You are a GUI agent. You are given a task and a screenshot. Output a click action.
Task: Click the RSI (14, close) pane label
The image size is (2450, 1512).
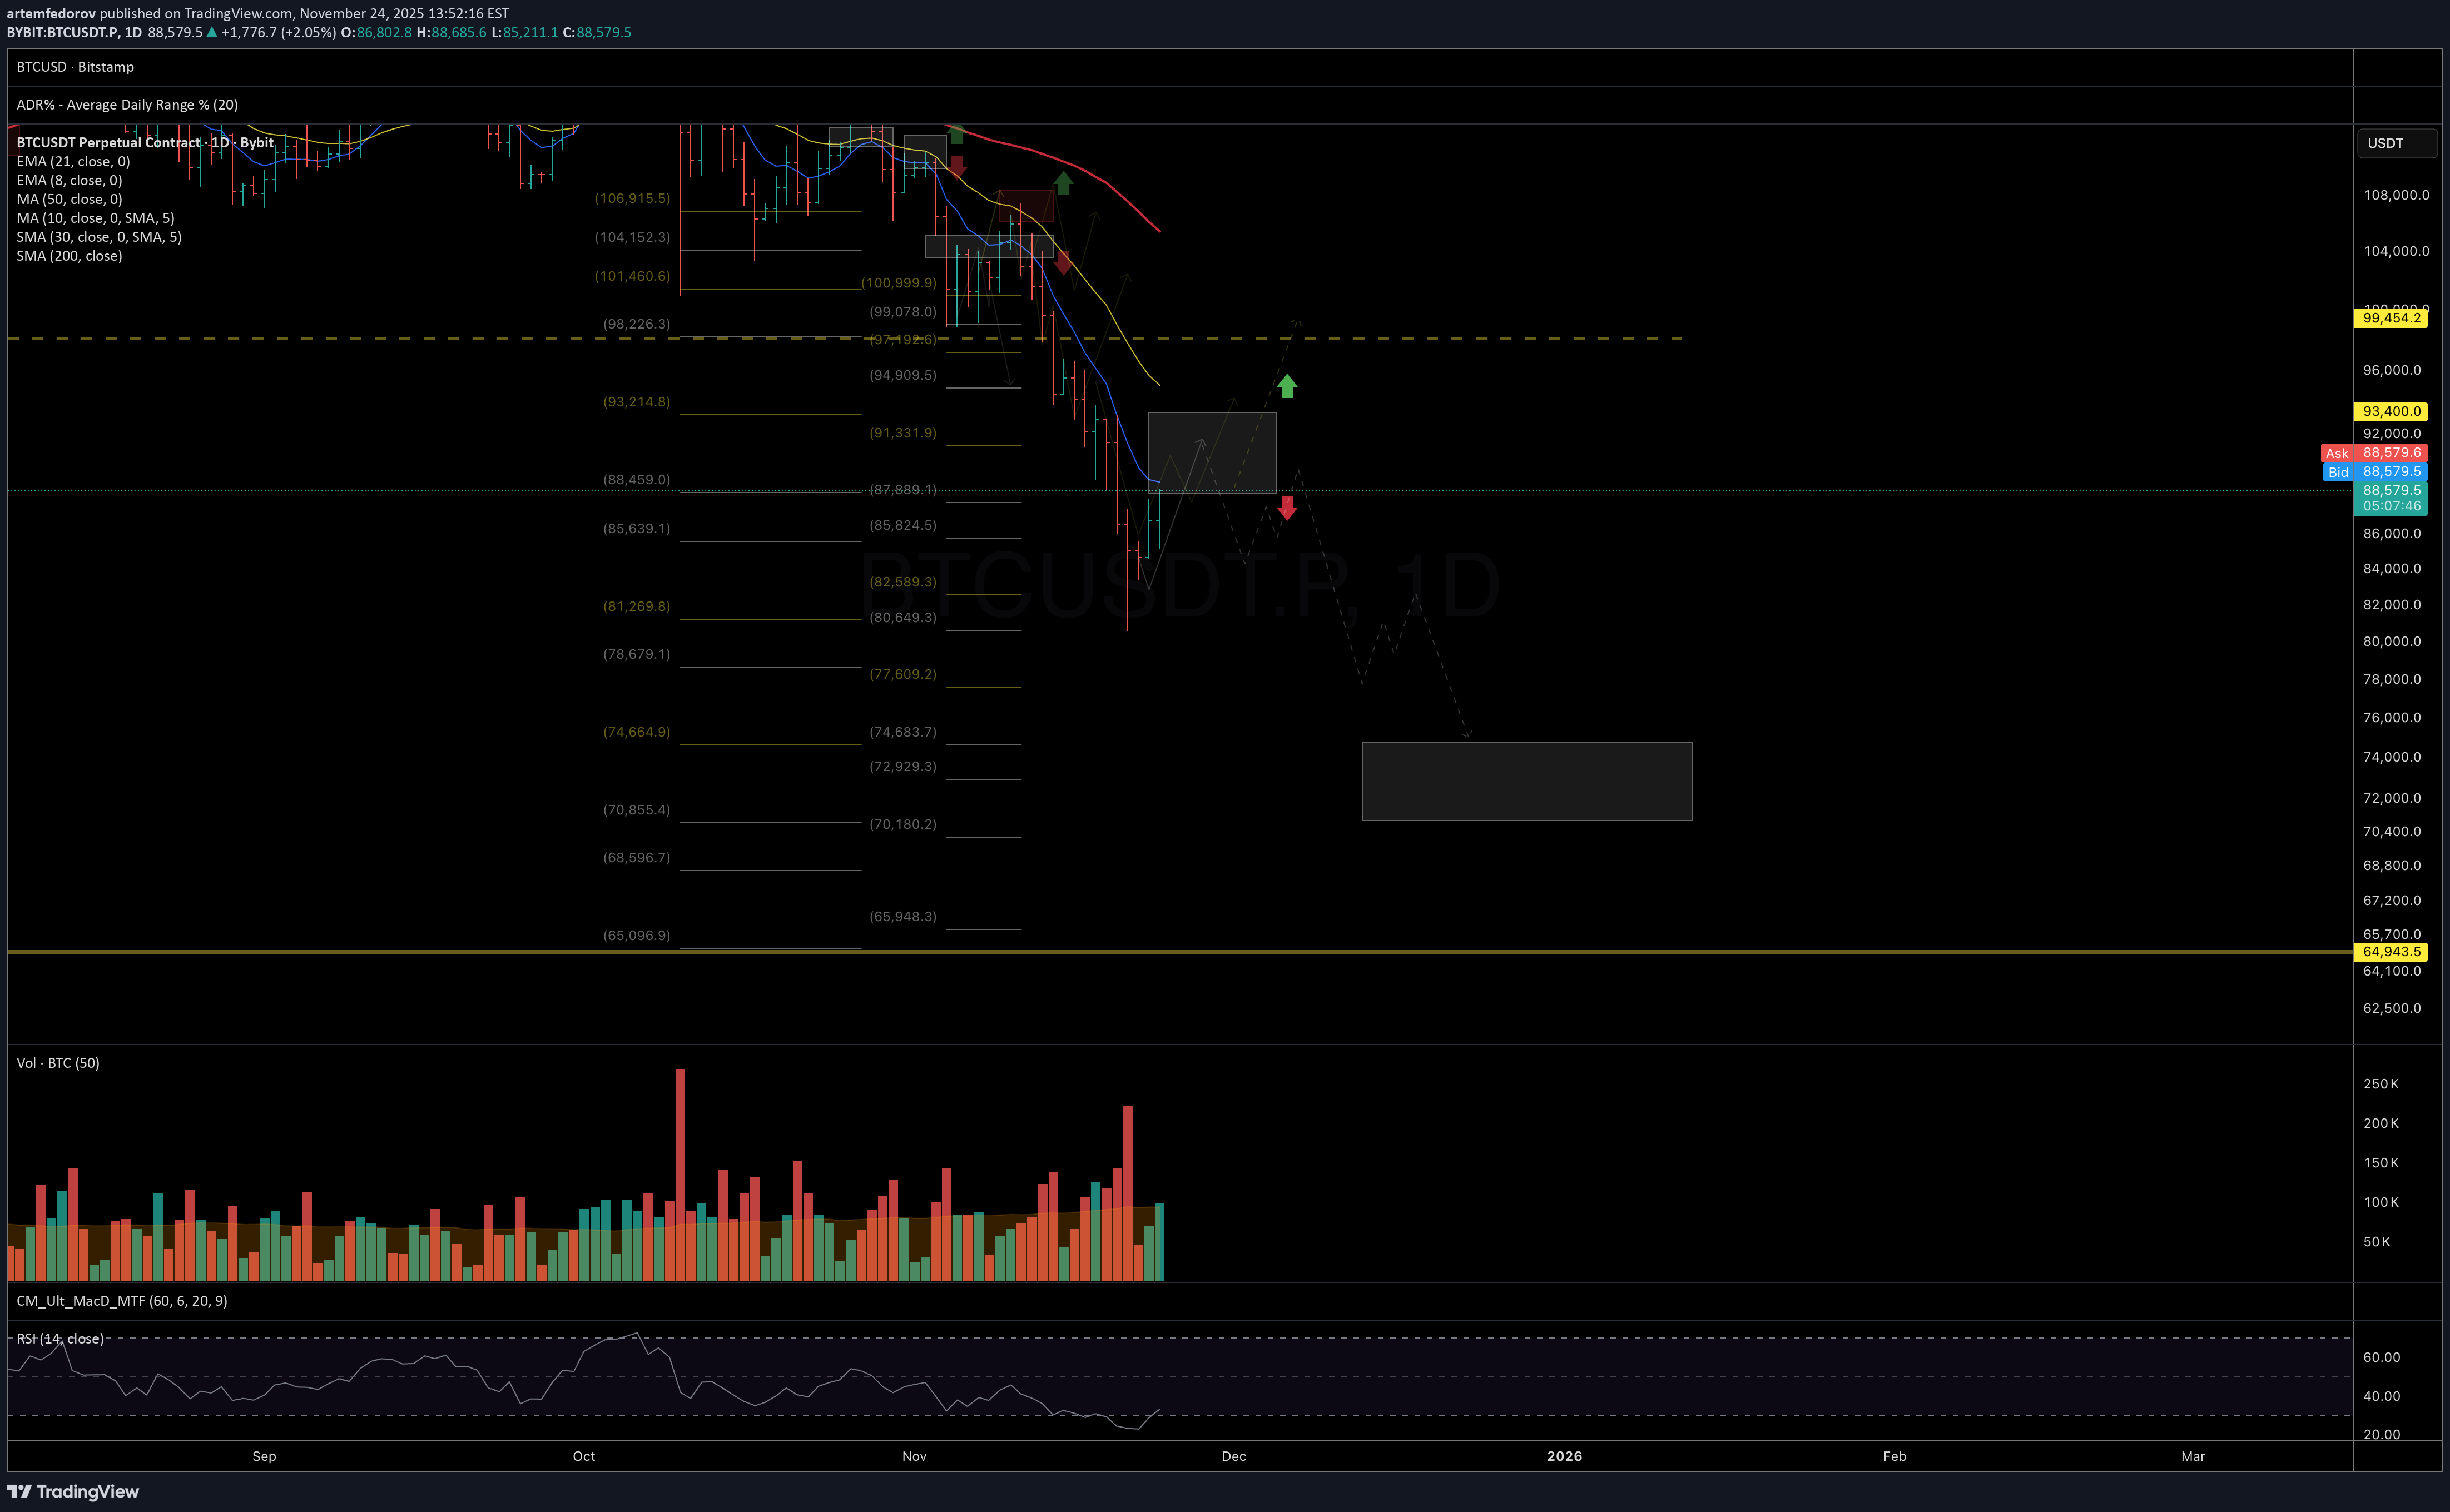[x=60, y=1338]
